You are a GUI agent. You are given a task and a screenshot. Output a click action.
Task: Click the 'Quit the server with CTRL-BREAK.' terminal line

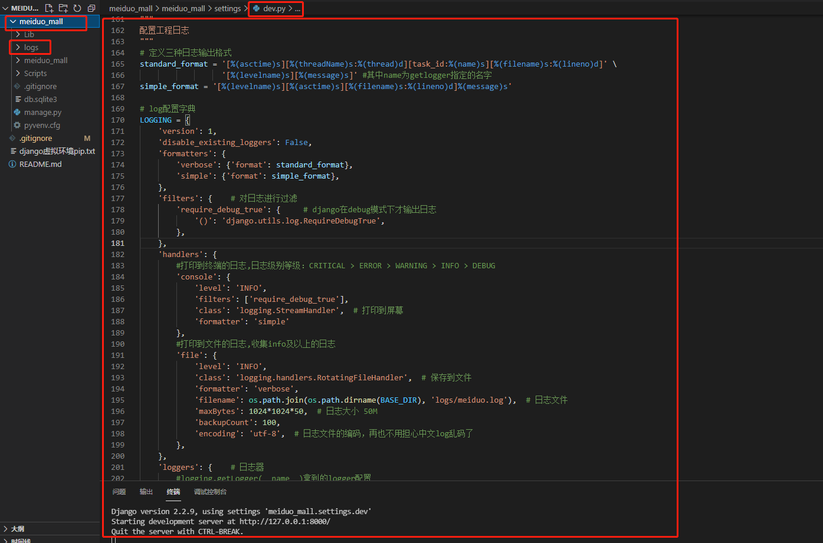tap(177, 531)
